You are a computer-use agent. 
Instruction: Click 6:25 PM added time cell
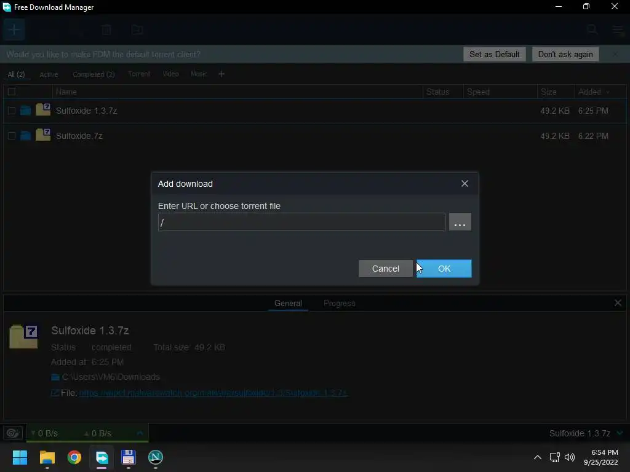coord(593,111)
